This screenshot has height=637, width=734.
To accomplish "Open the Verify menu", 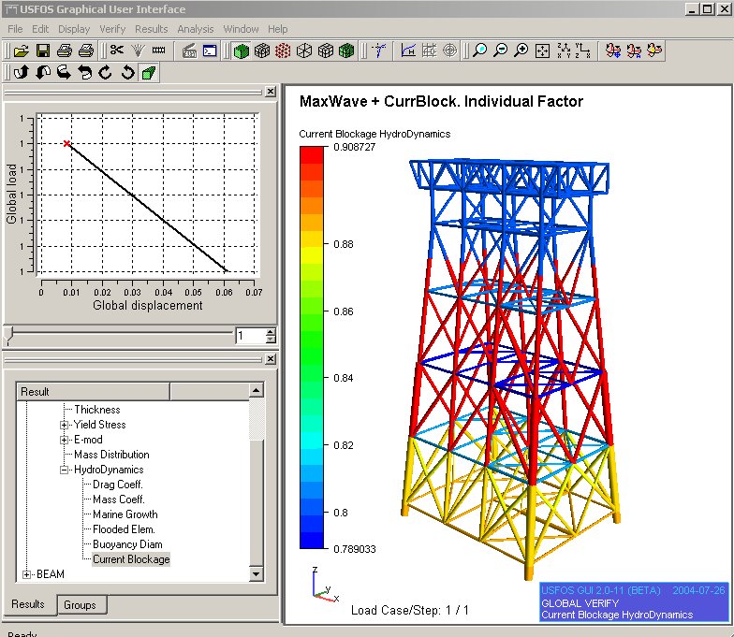I will pos(112,29).
